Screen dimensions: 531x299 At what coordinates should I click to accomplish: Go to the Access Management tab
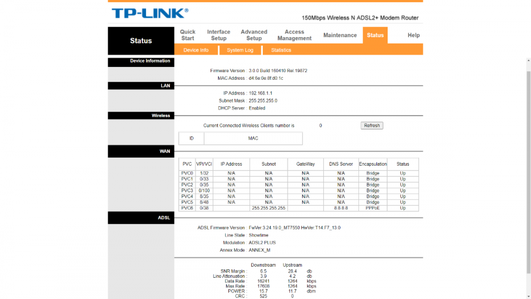(294, 35)
